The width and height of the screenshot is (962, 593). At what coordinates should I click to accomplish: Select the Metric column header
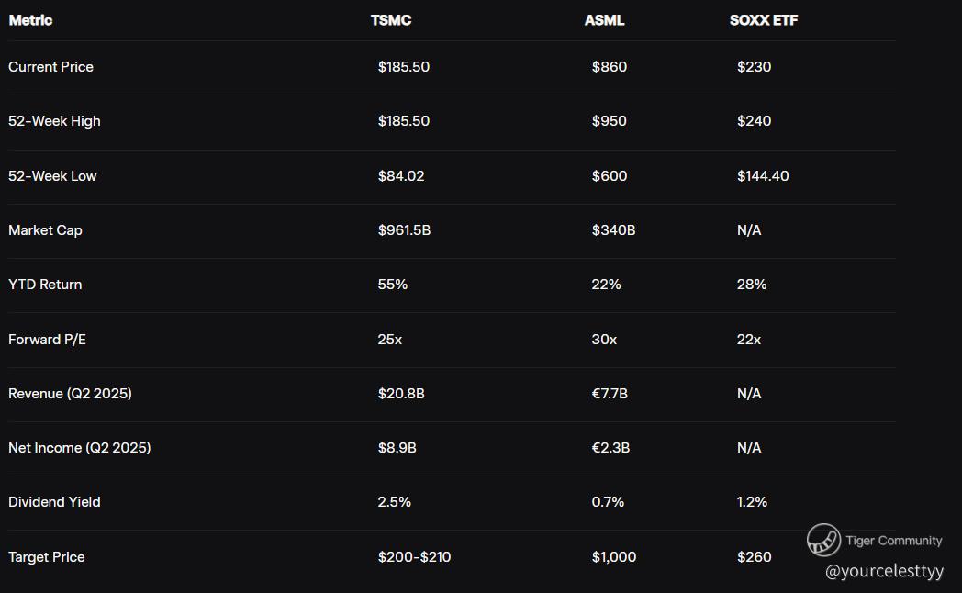coord(30,20)
